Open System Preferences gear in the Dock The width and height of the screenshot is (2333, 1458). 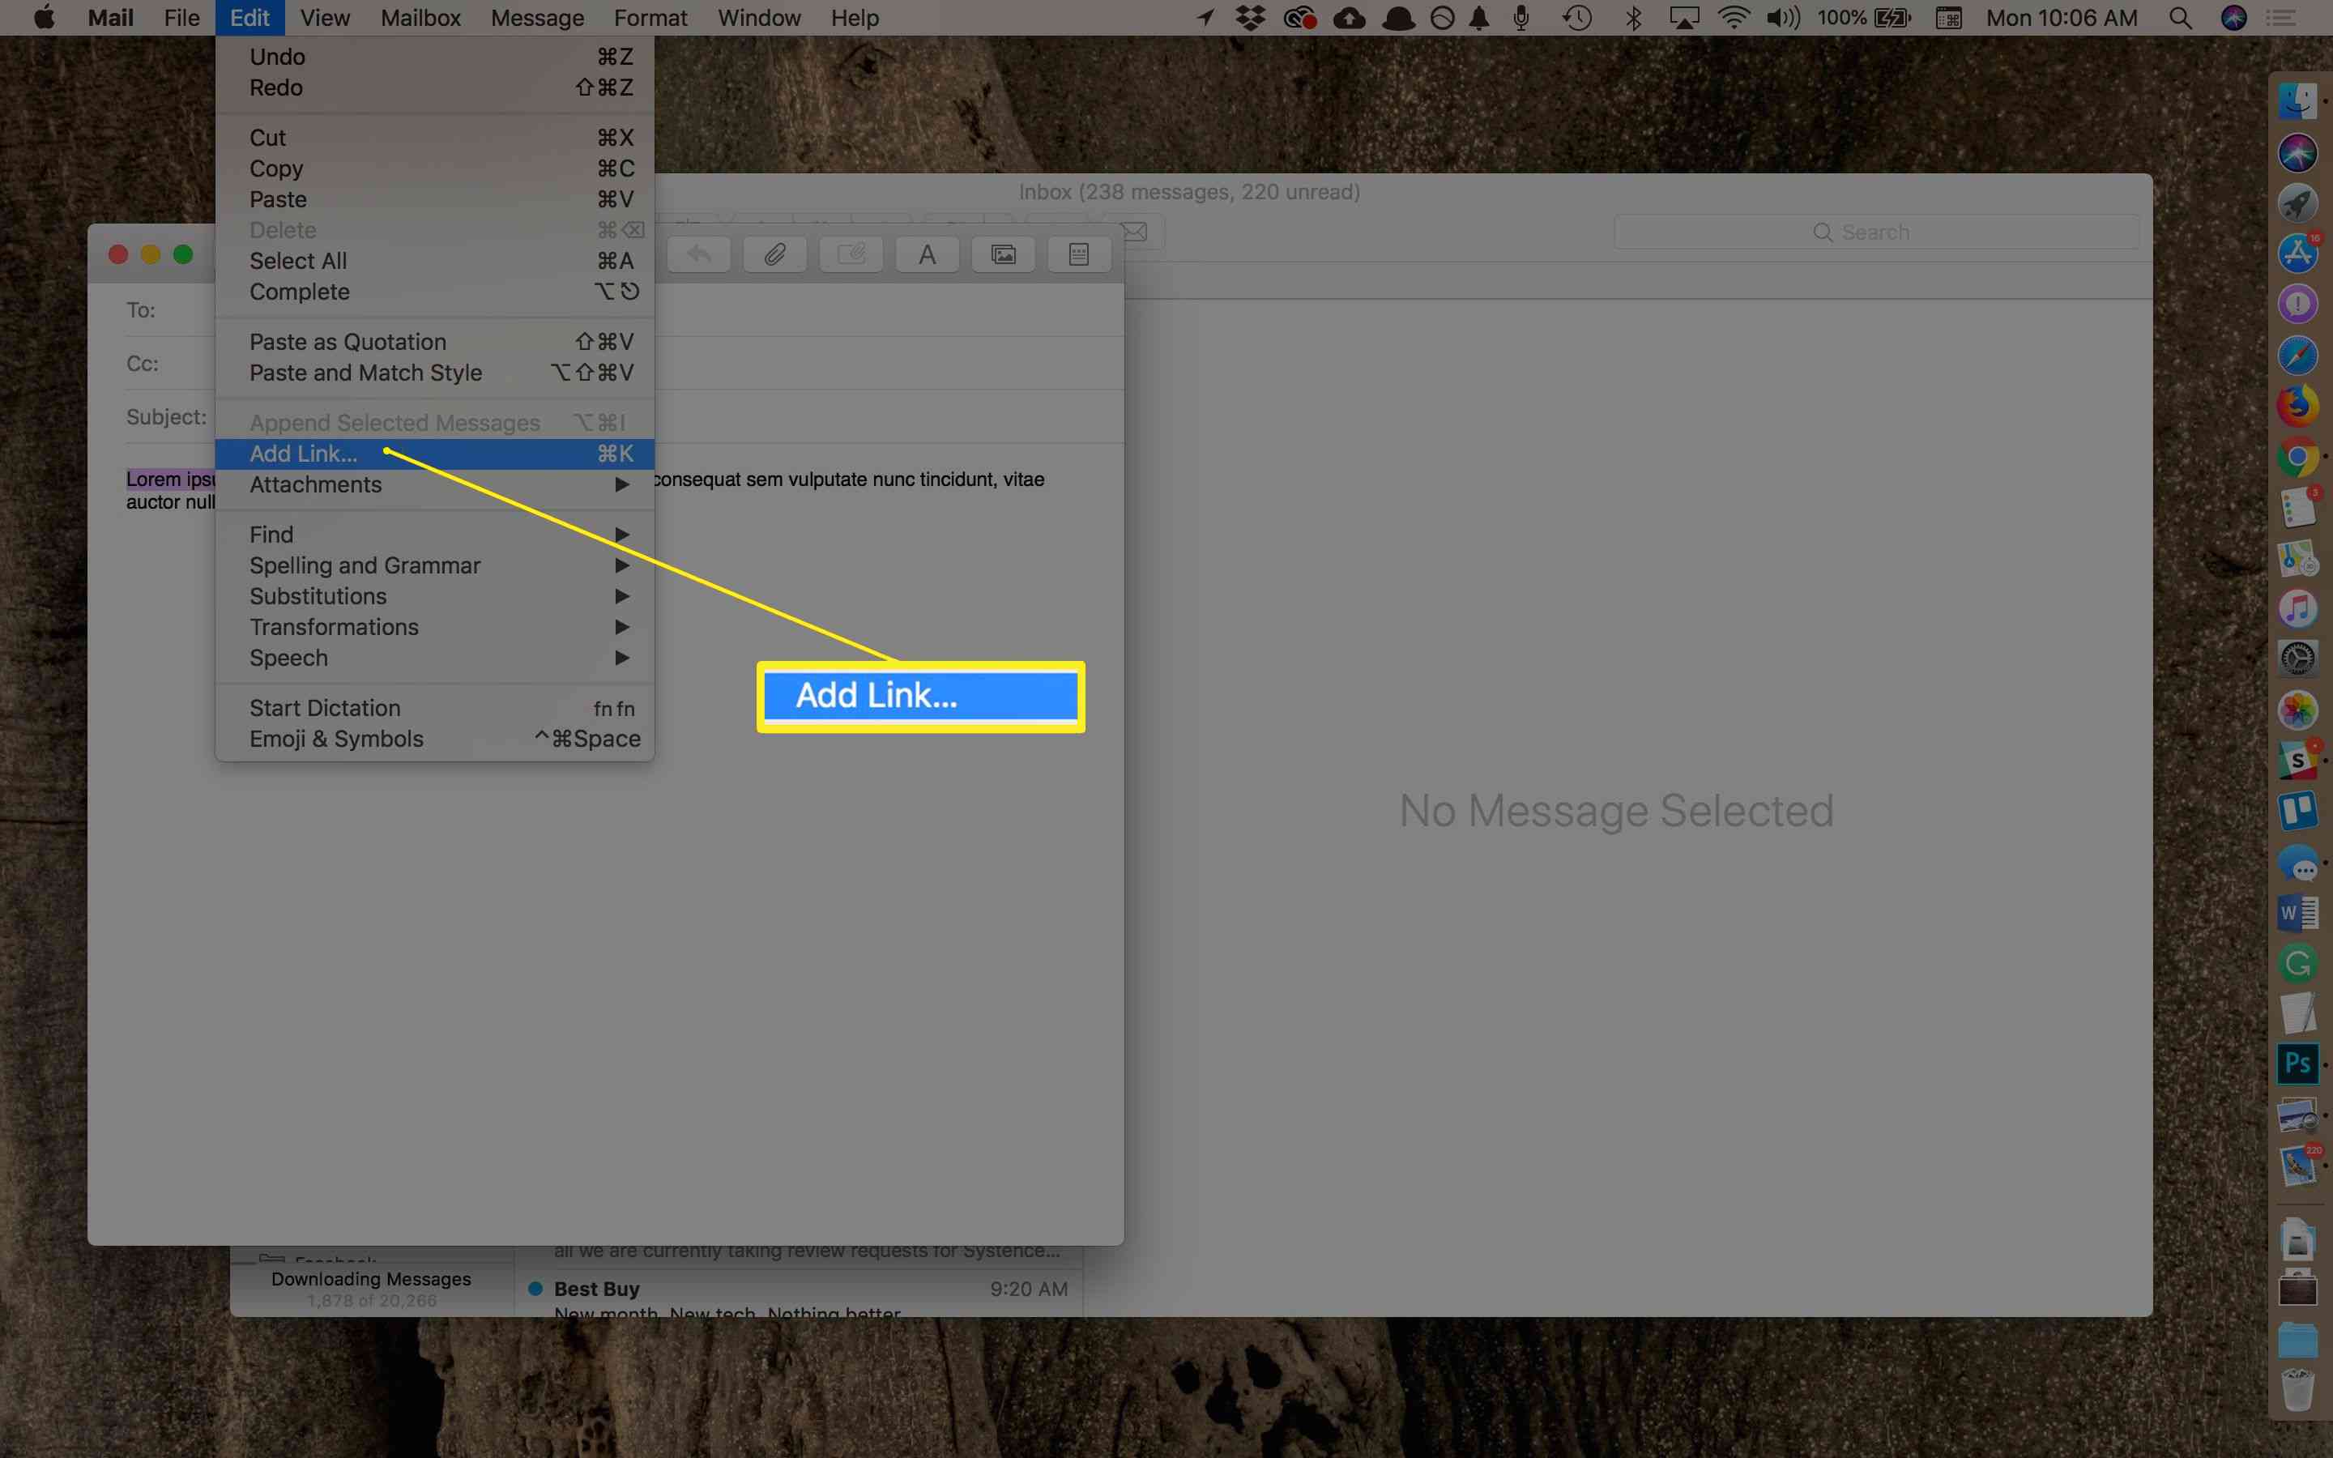[2297, 659]
